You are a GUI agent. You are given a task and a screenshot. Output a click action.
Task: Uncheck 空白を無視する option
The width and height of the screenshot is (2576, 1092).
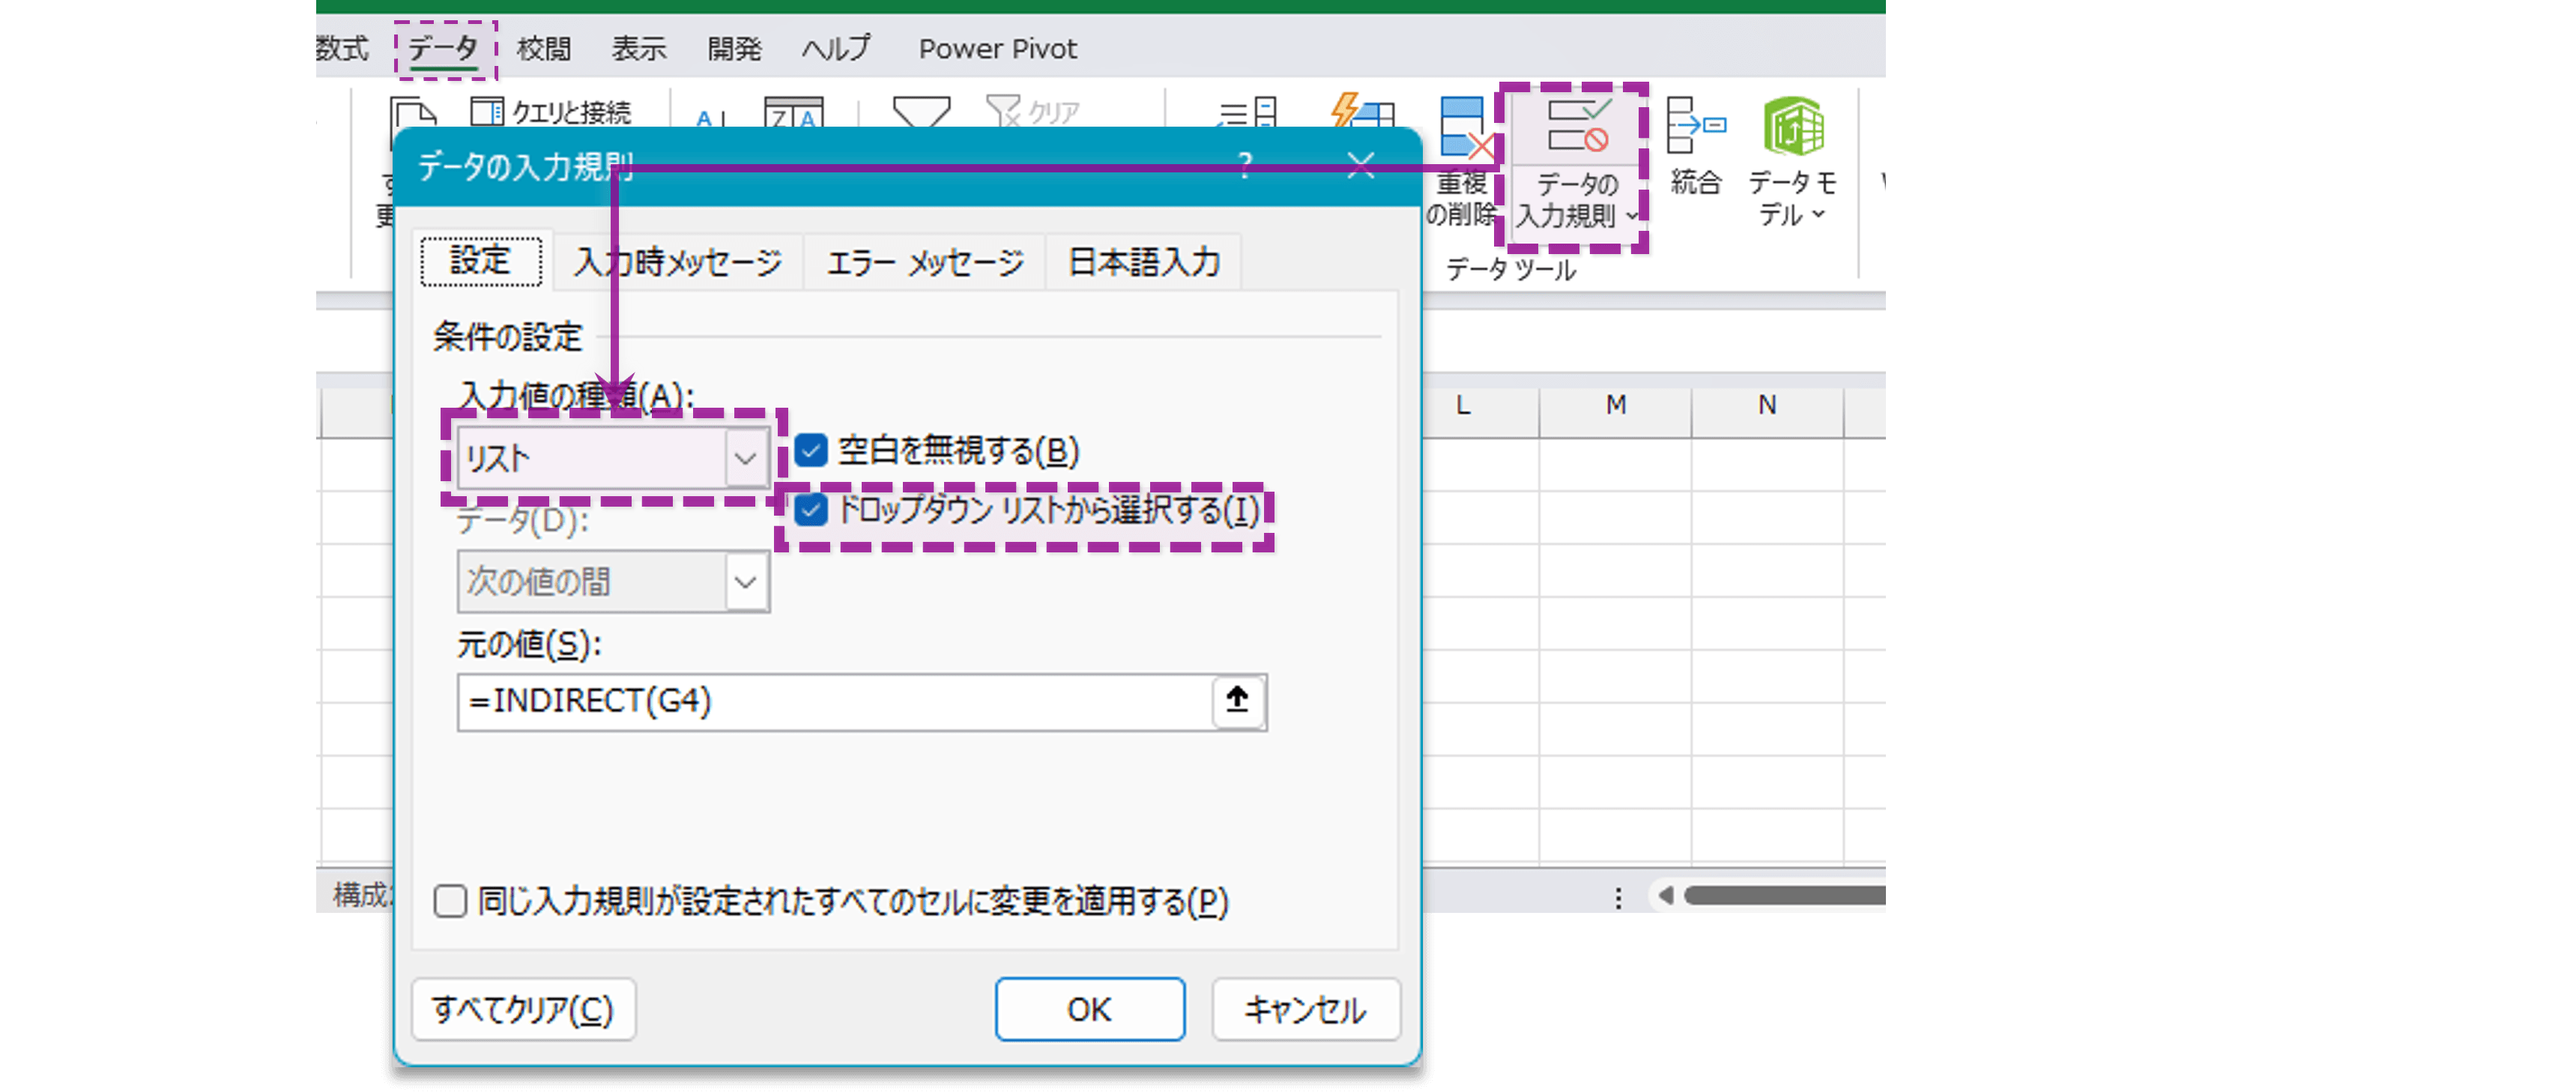tap(809, 451)
